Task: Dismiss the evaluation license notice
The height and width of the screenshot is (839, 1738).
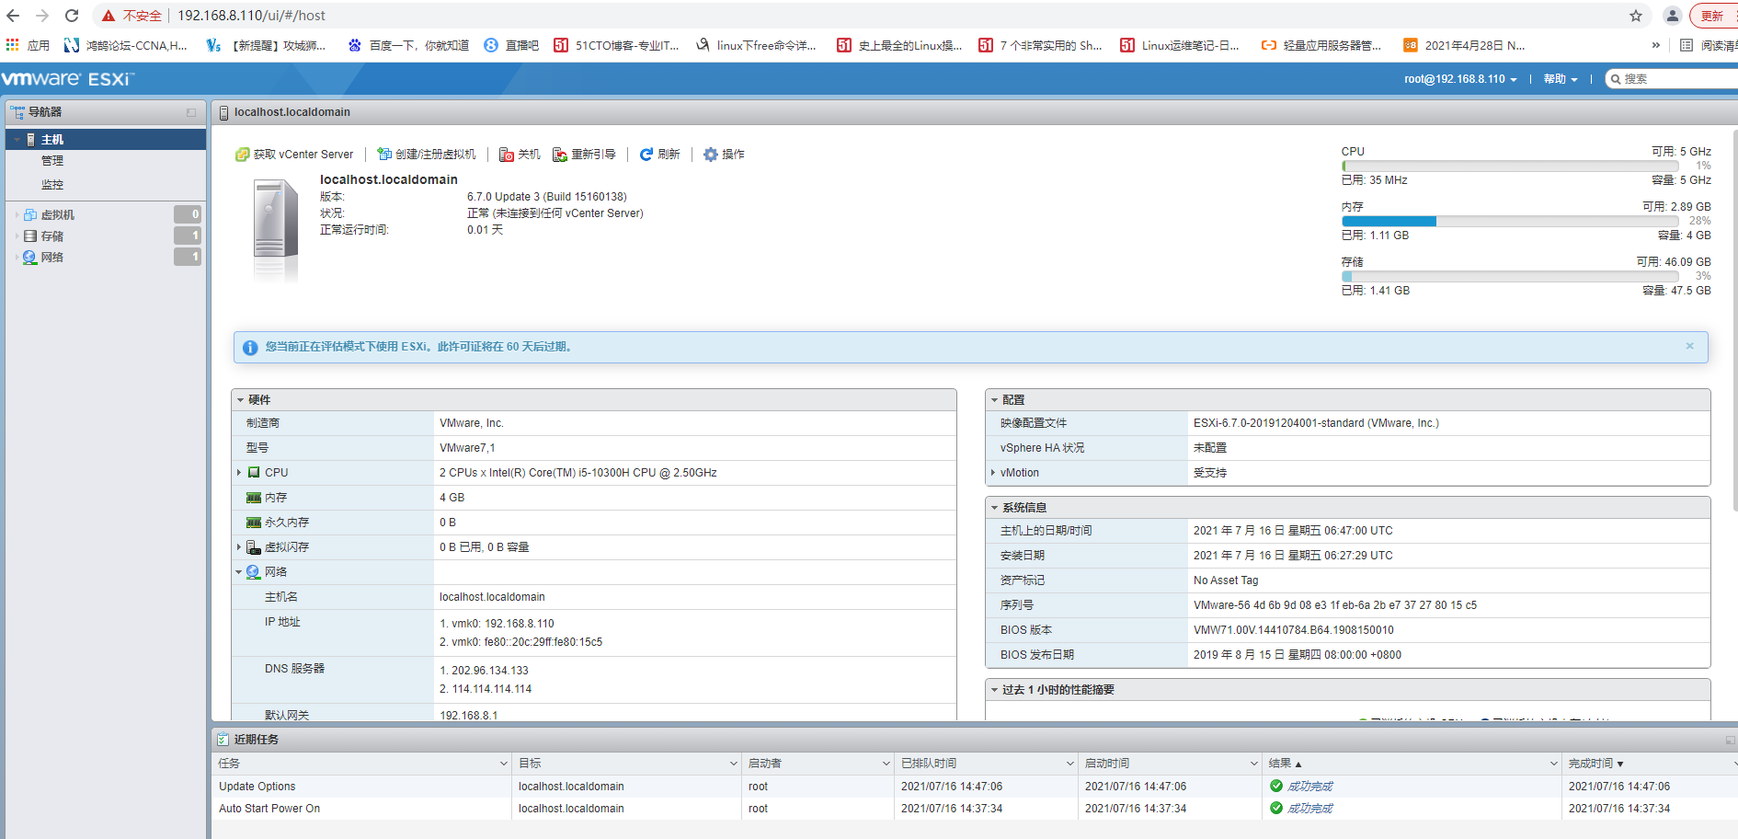Action: click(x=1689, y=347)
